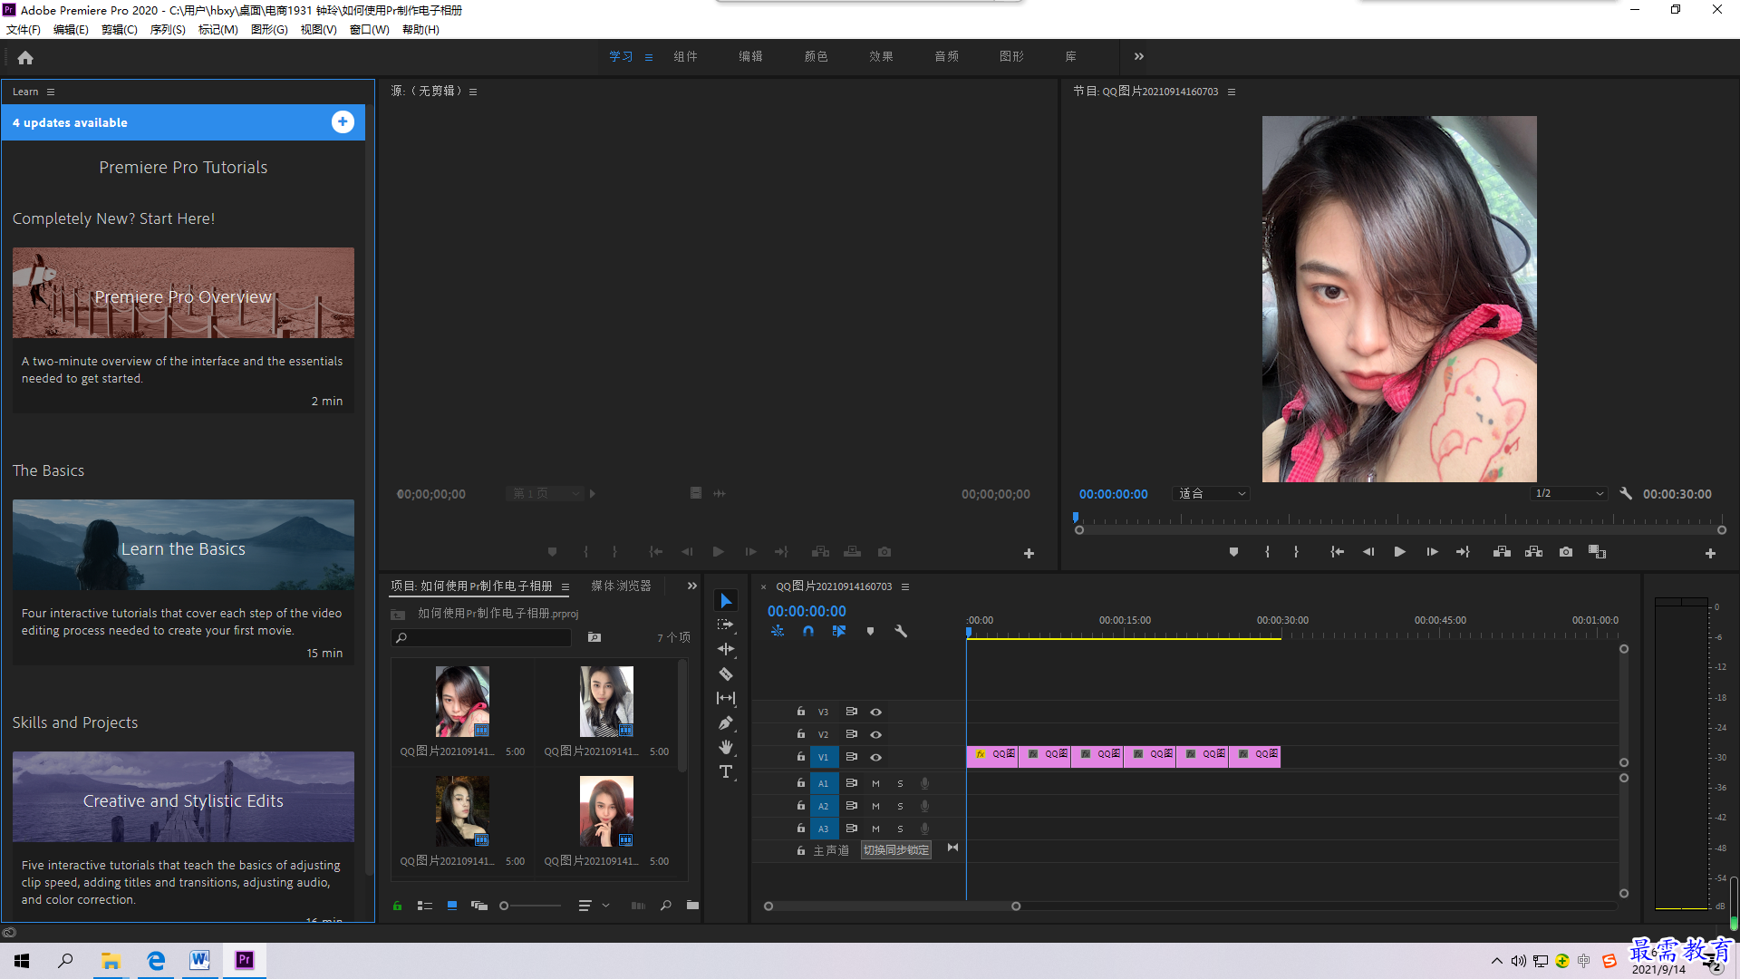Mute audio track A3
The width and height of the screenshot is (1740, 979).
pyautogui.click(x=875, y=829)
